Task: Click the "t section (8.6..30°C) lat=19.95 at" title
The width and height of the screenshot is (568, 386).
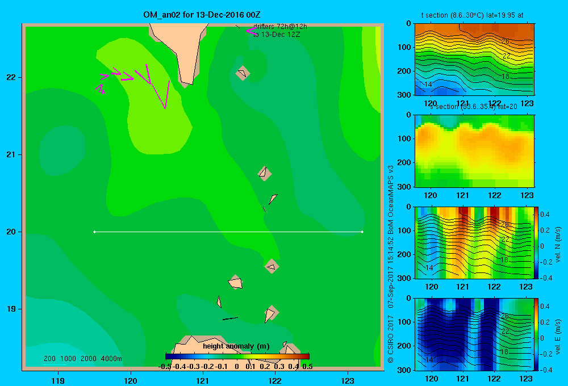Action: click(x=472, y=15)
